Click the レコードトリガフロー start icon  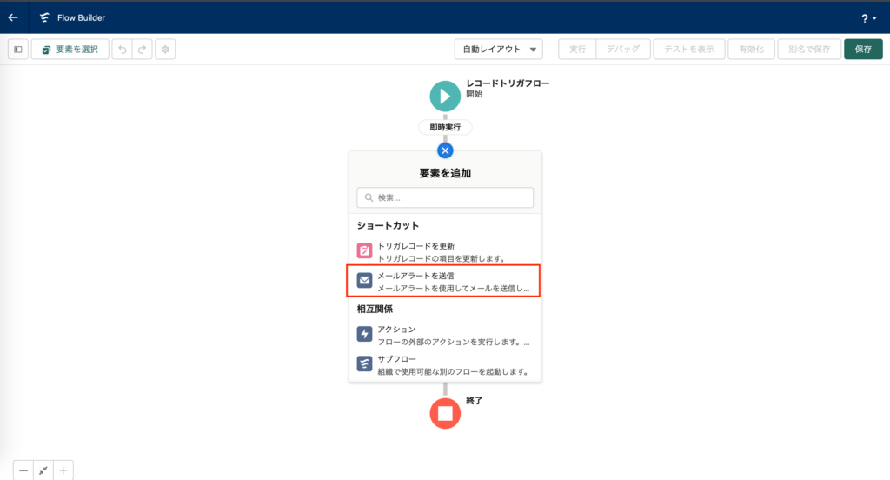pos(445,95)
